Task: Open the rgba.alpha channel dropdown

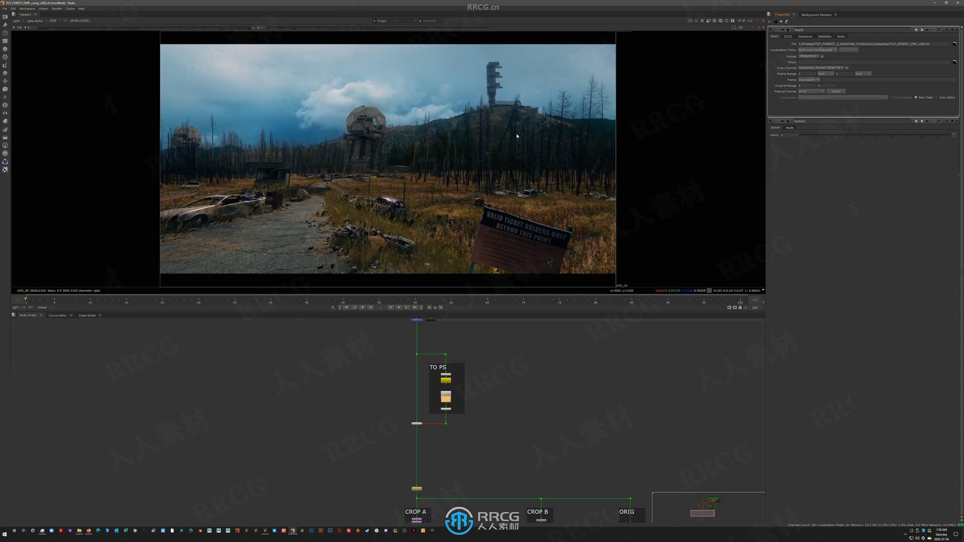Action: (x=37, y=21)
